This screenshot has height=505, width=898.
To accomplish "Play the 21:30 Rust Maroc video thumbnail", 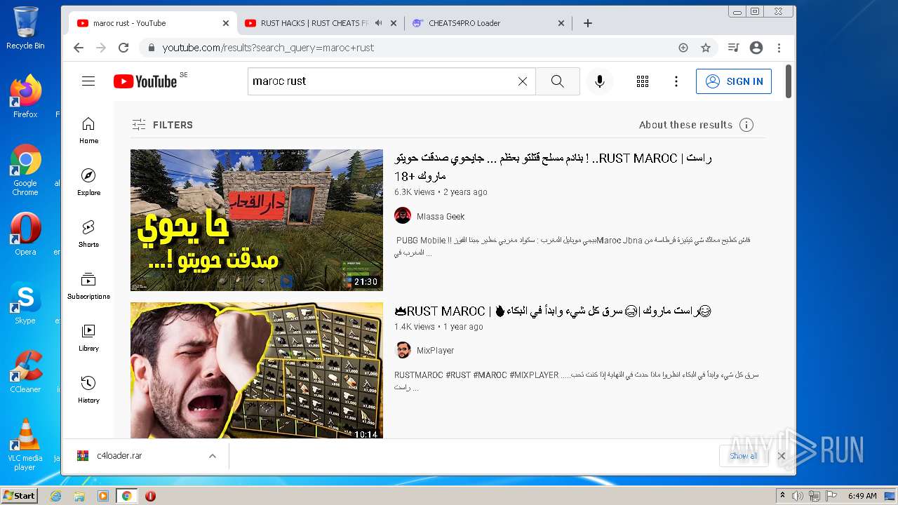I will click(257, 220).
